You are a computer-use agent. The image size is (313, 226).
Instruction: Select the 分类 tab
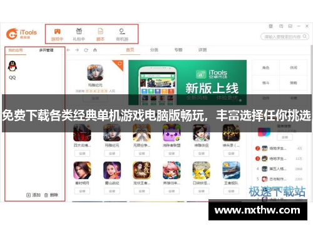[x=154, y=50]
